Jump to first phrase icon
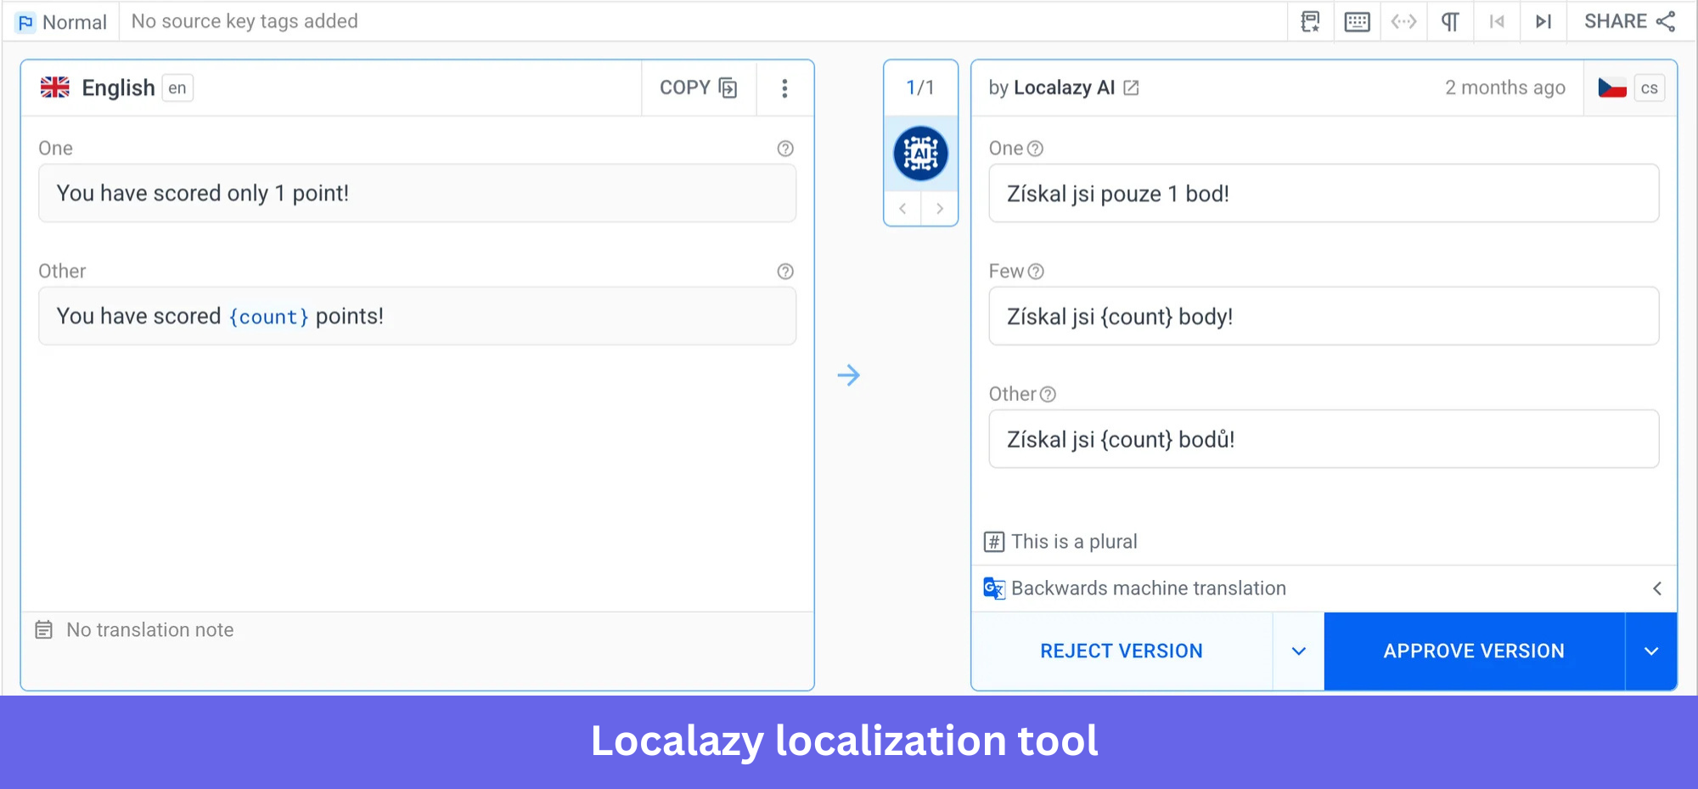 click(x=1497, y=21)
